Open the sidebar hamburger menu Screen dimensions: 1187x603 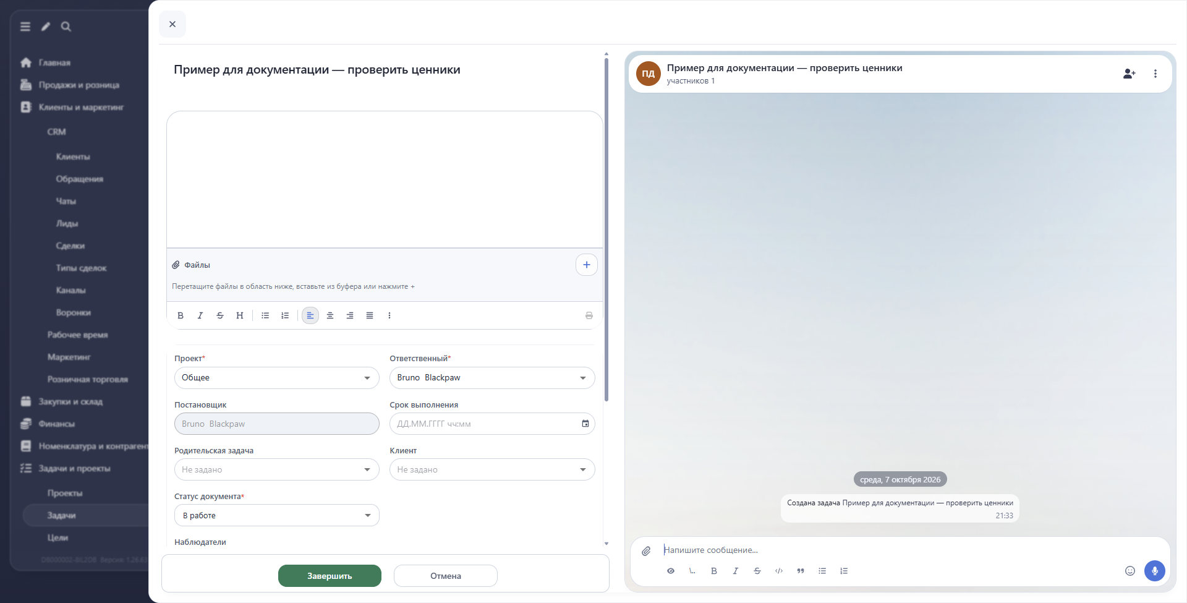click(25, 27)
